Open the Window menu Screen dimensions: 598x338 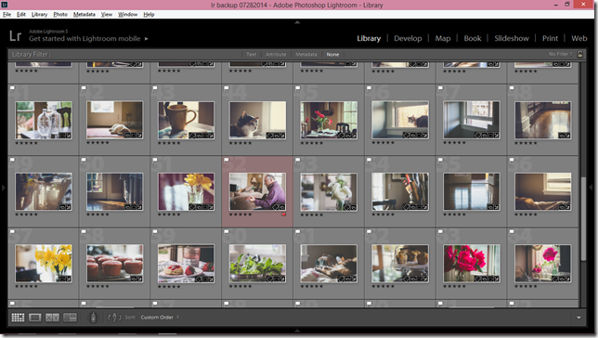point(127,15)
